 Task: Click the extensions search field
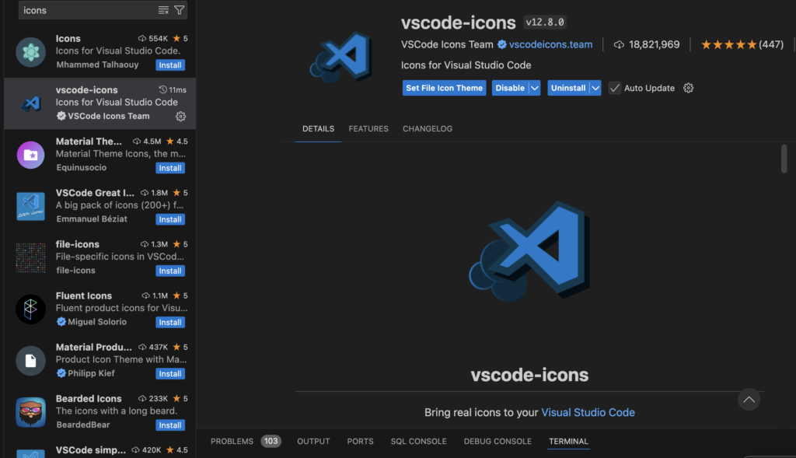pos(86,10)
